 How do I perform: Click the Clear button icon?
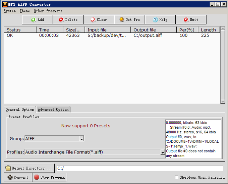93,19
